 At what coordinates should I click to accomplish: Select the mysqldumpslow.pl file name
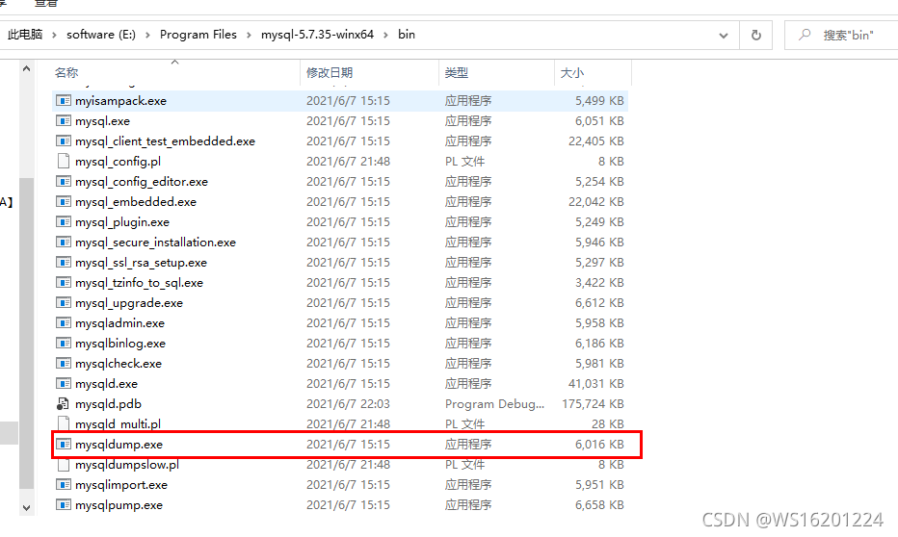tap(126, 465)
